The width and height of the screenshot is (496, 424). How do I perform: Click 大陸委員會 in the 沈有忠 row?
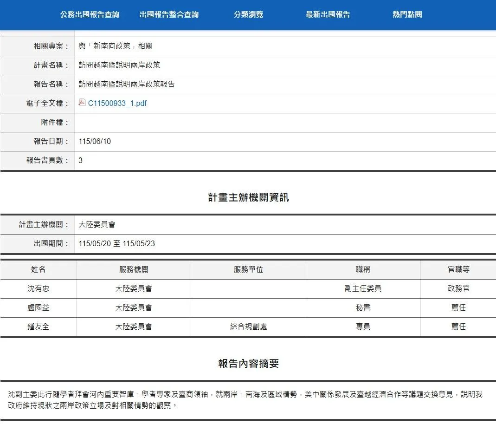coord(134,288)
